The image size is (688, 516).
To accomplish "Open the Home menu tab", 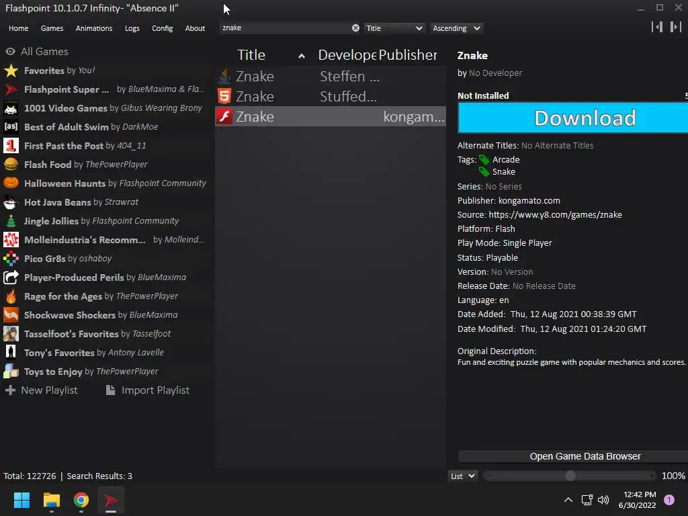I will pos(18,28).
